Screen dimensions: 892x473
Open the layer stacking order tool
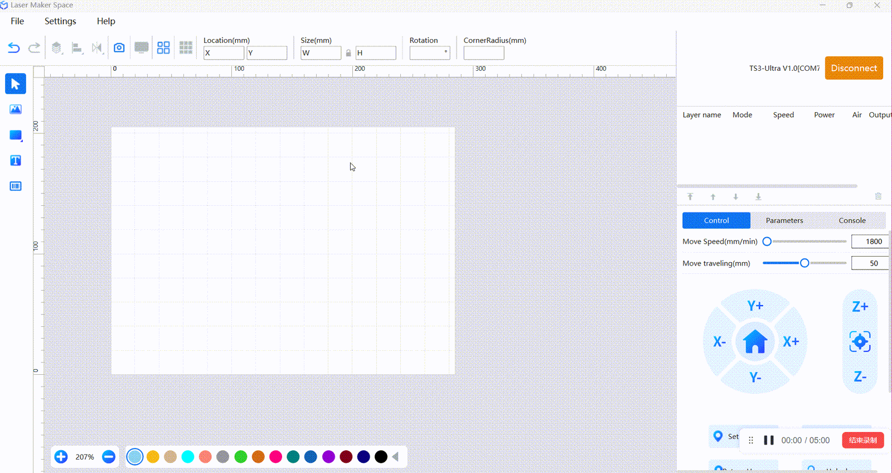pos(57,48)
